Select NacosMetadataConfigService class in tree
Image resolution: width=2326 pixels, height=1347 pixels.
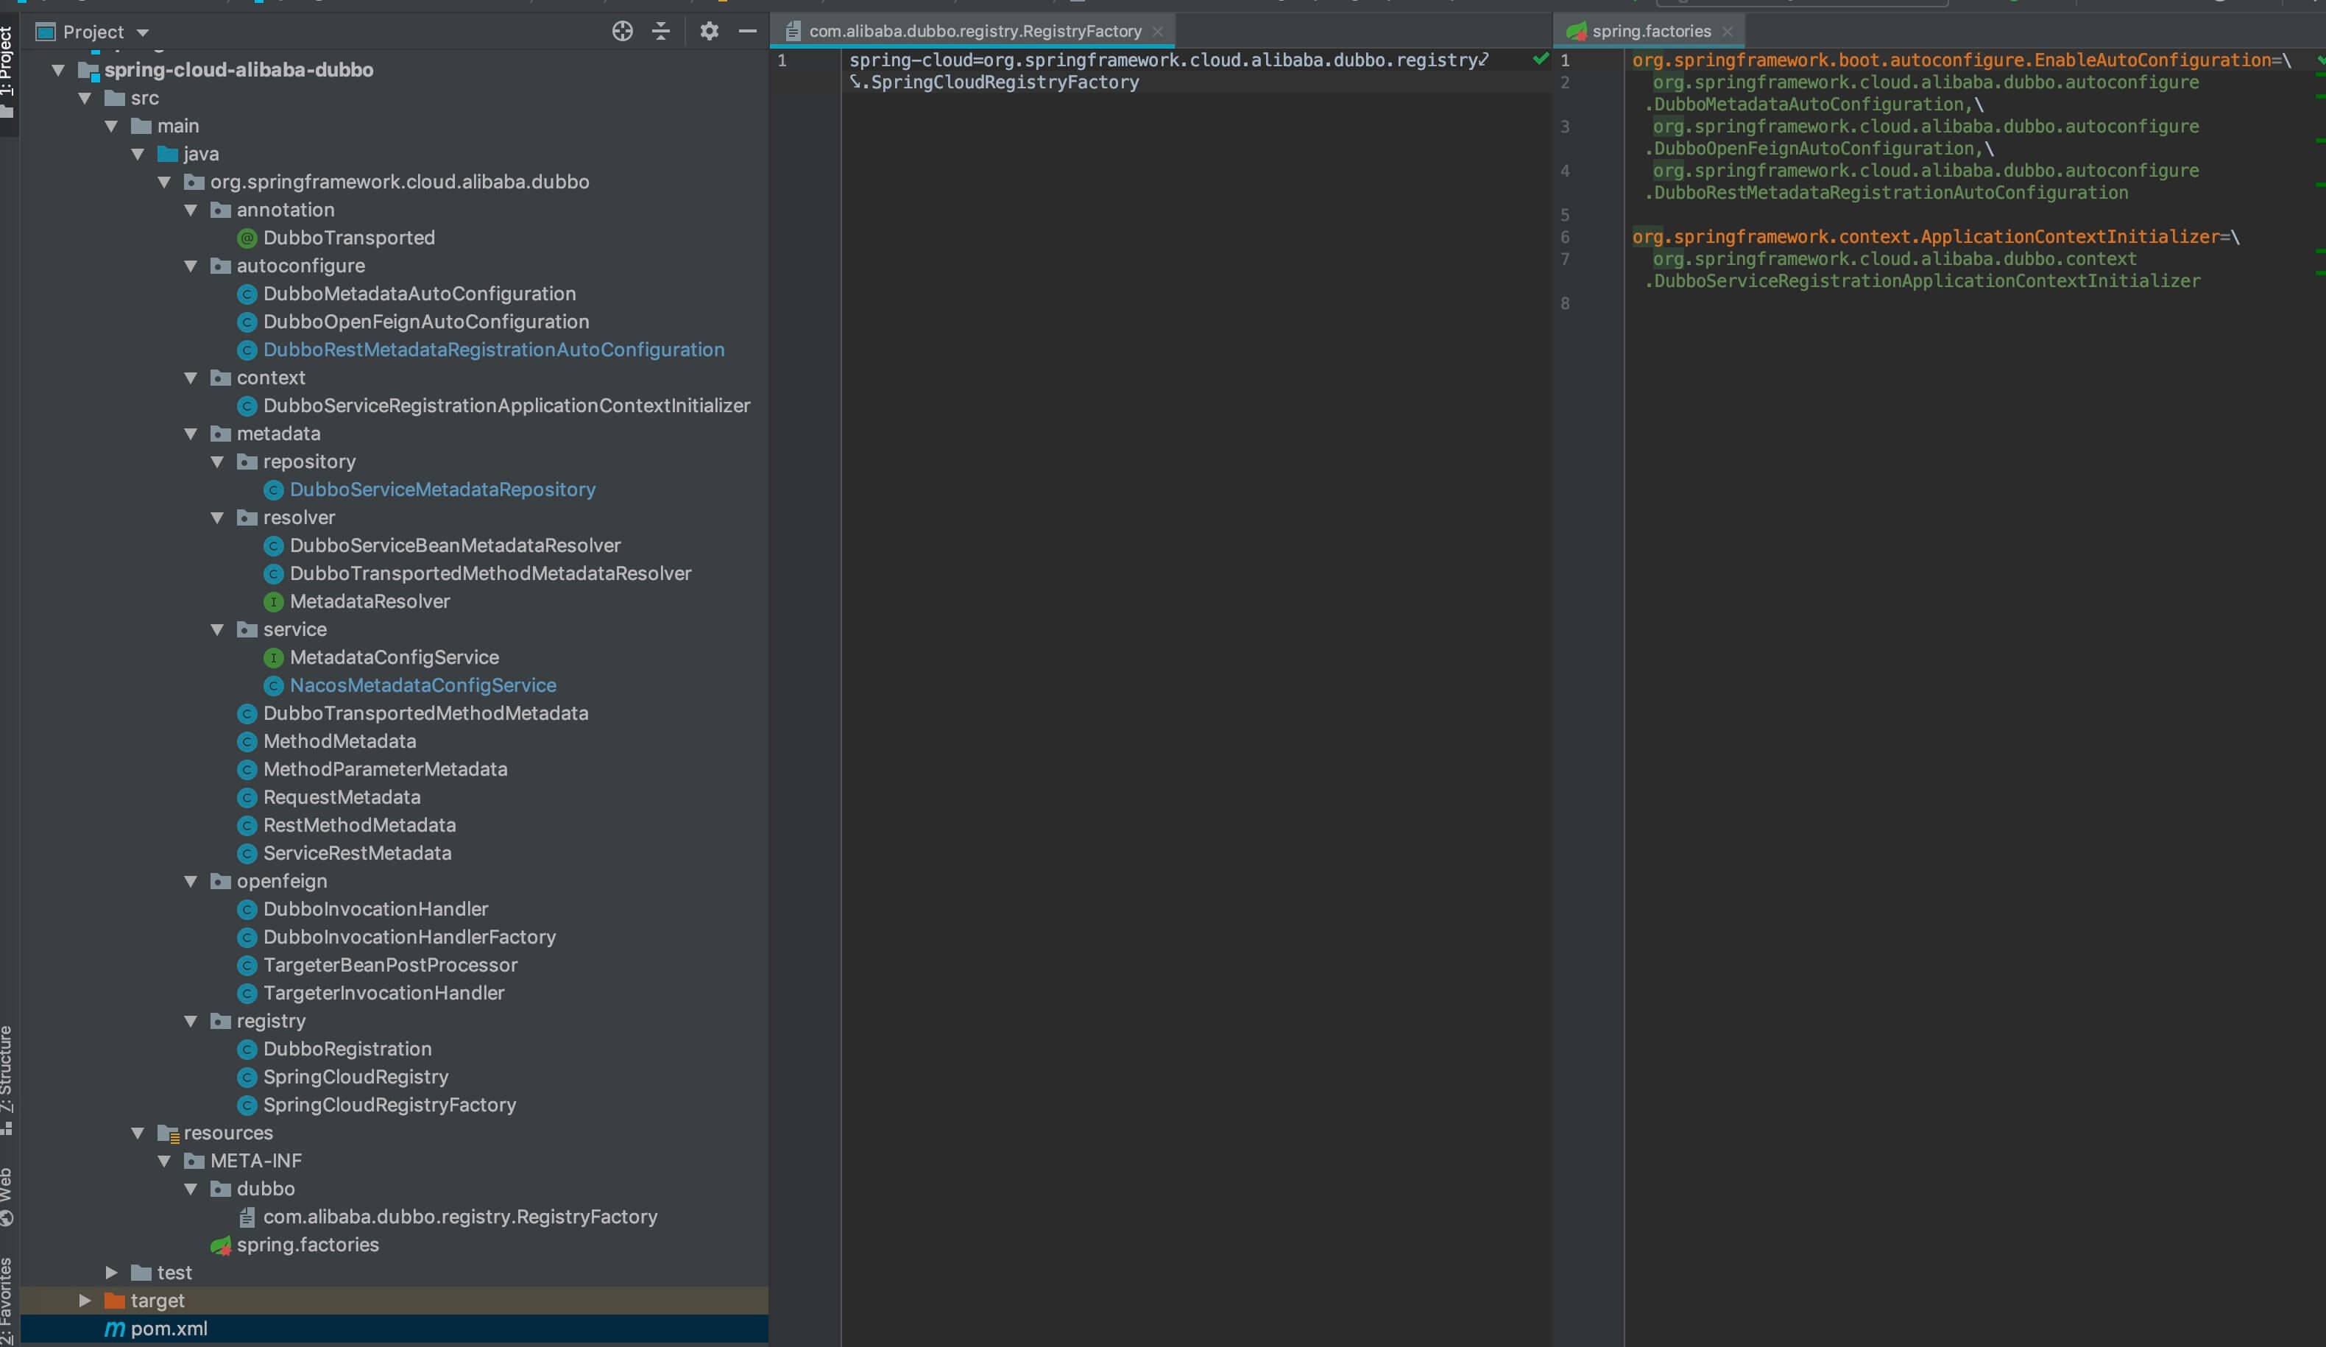tap(423, 685)
